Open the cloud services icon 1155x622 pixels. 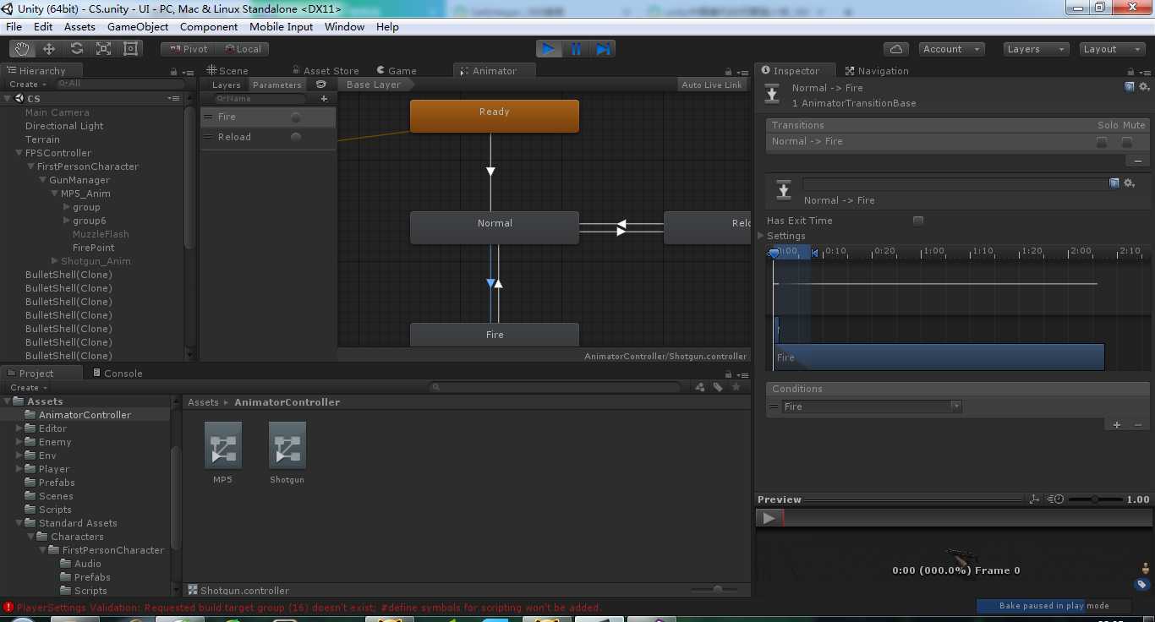tap(895, 49)
